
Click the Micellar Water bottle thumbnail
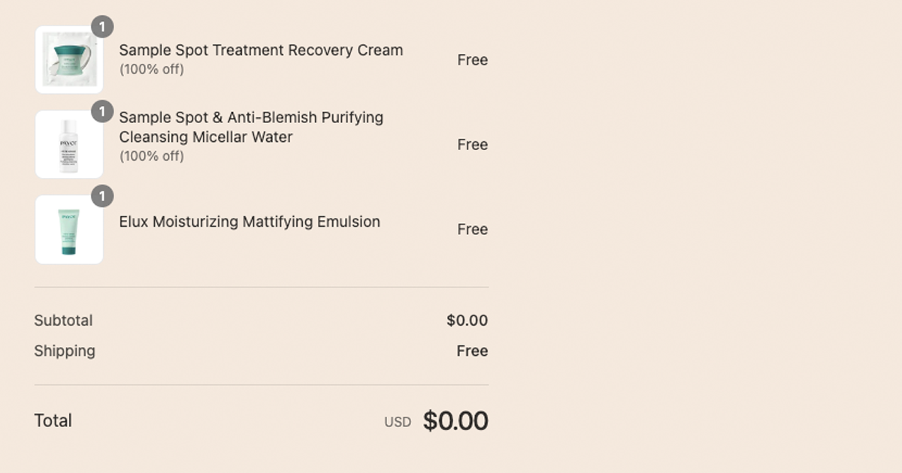coord(69,145)
